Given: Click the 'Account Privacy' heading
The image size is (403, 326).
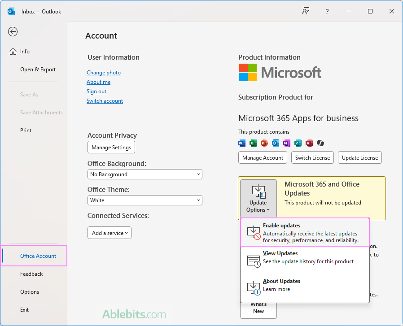Looking at the screenshot, I should tap(112, 135).
